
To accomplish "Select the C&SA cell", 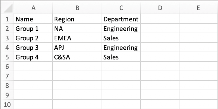I will [x=77, y=57].
